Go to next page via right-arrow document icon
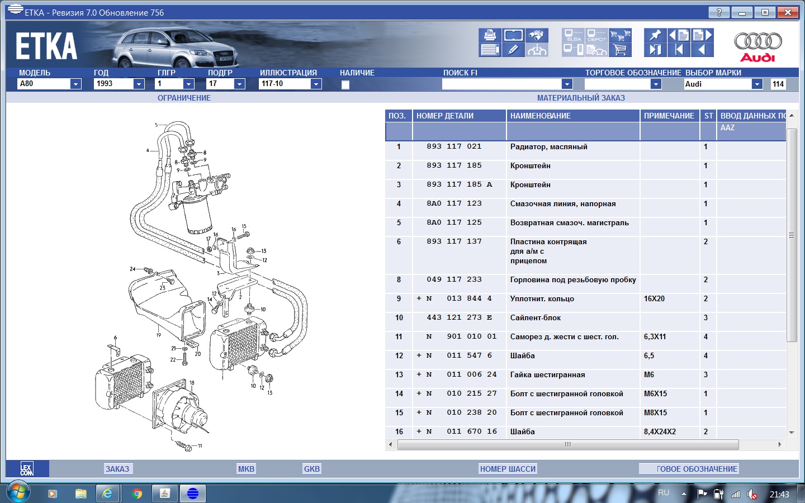Screen dimensions: 805x503 pos(702,35)
